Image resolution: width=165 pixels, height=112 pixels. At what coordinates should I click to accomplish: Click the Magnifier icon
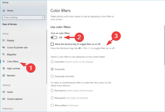tap(4, 54)
